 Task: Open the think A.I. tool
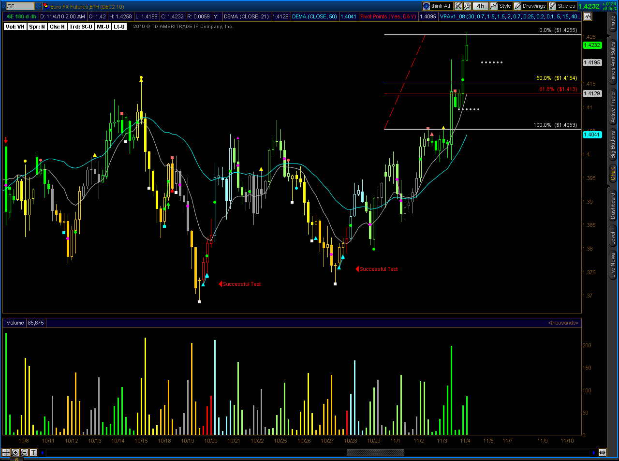[437, 6]
